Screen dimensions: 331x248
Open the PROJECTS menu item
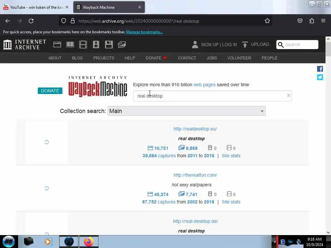(104, 58)
